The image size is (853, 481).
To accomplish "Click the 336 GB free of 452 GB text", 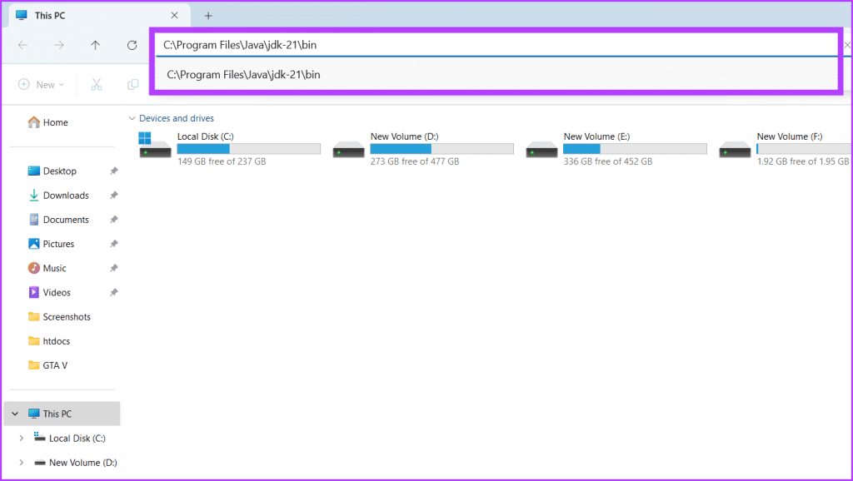I will pyautogui.click(x=607, y=161).
